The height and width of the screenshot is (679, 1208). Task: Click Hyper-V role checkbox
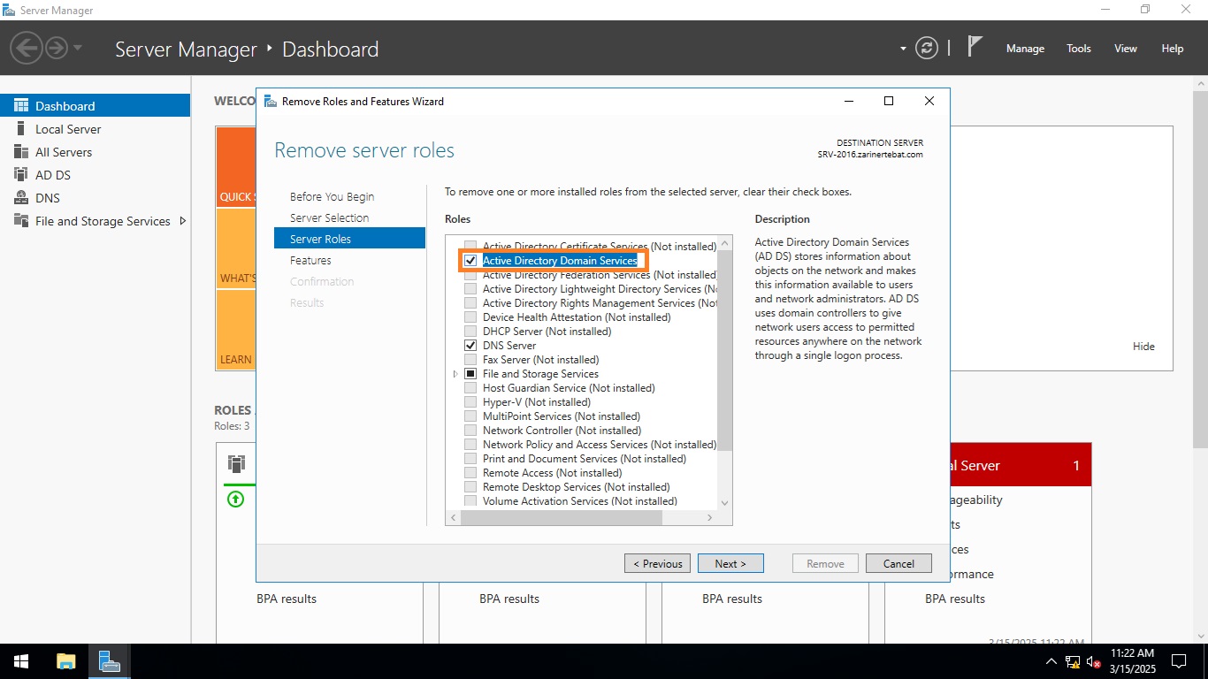[470, 402]
